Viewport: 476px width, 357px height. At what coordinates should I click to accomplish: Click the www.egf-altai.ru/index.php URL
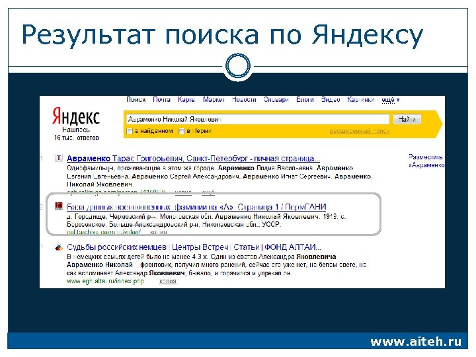[x=105, y=281]
